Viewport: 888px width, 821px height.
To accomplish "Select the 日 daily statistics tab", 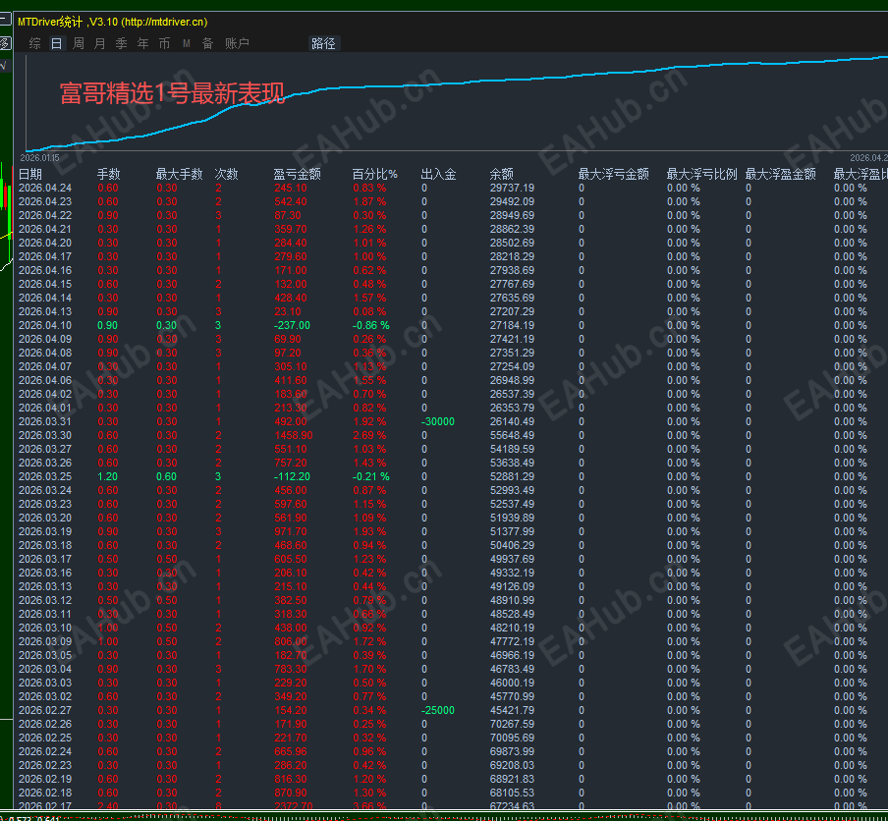I will click(57, 43).
